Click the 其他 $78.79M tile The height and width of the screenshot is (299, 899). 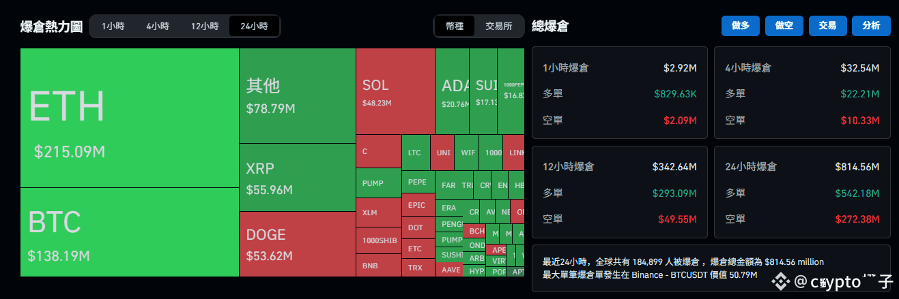(298, 95)
